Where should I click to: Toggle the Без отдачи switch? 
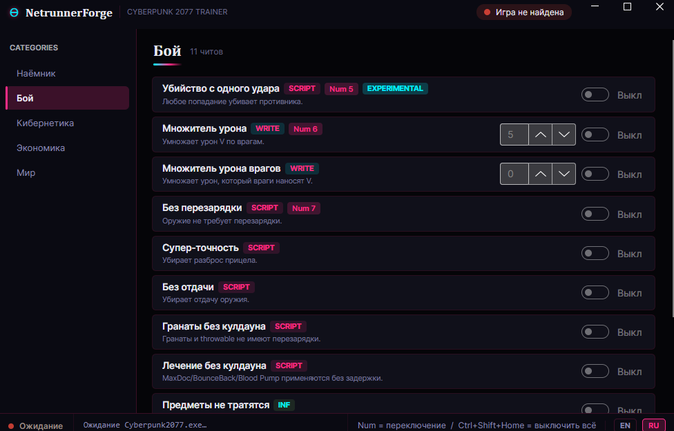[x=595, y=292]
